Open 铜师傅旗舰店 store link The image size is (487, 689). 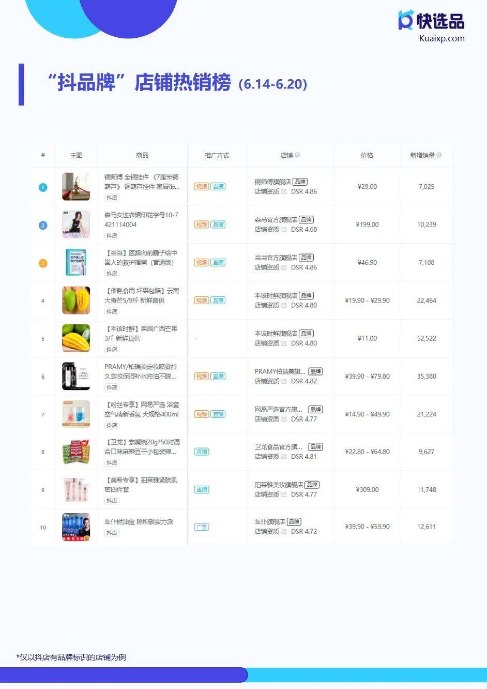coord(272,182)
